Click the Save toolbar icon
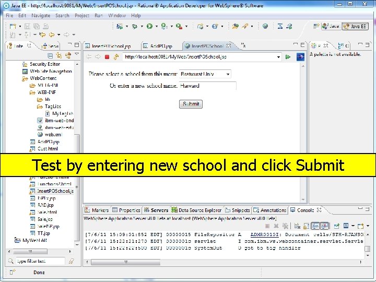 27,27
